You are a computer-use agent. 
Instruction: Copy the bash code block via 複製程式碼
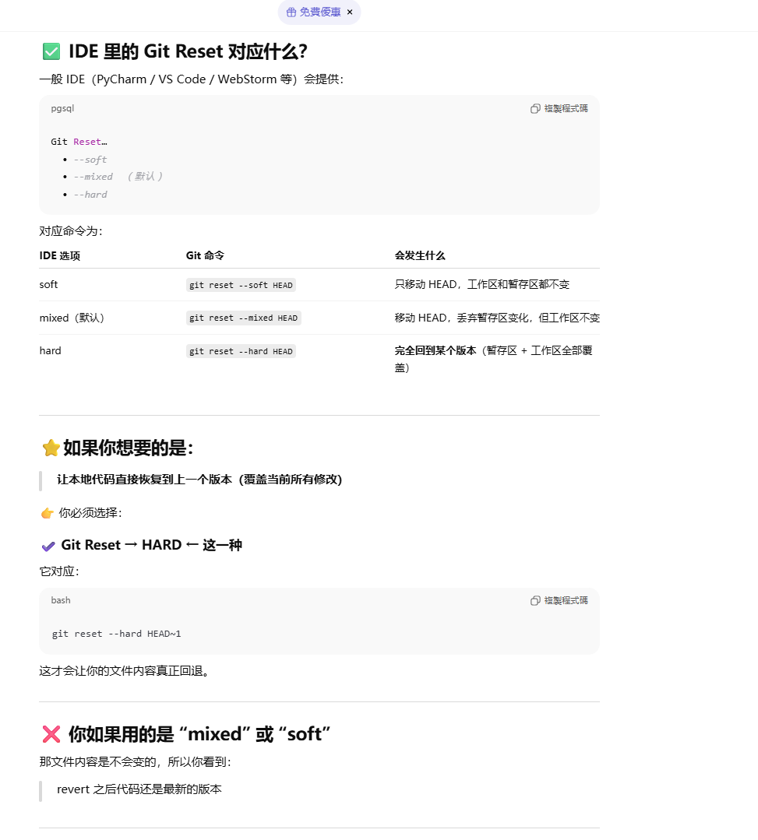[x=559, y=600]
